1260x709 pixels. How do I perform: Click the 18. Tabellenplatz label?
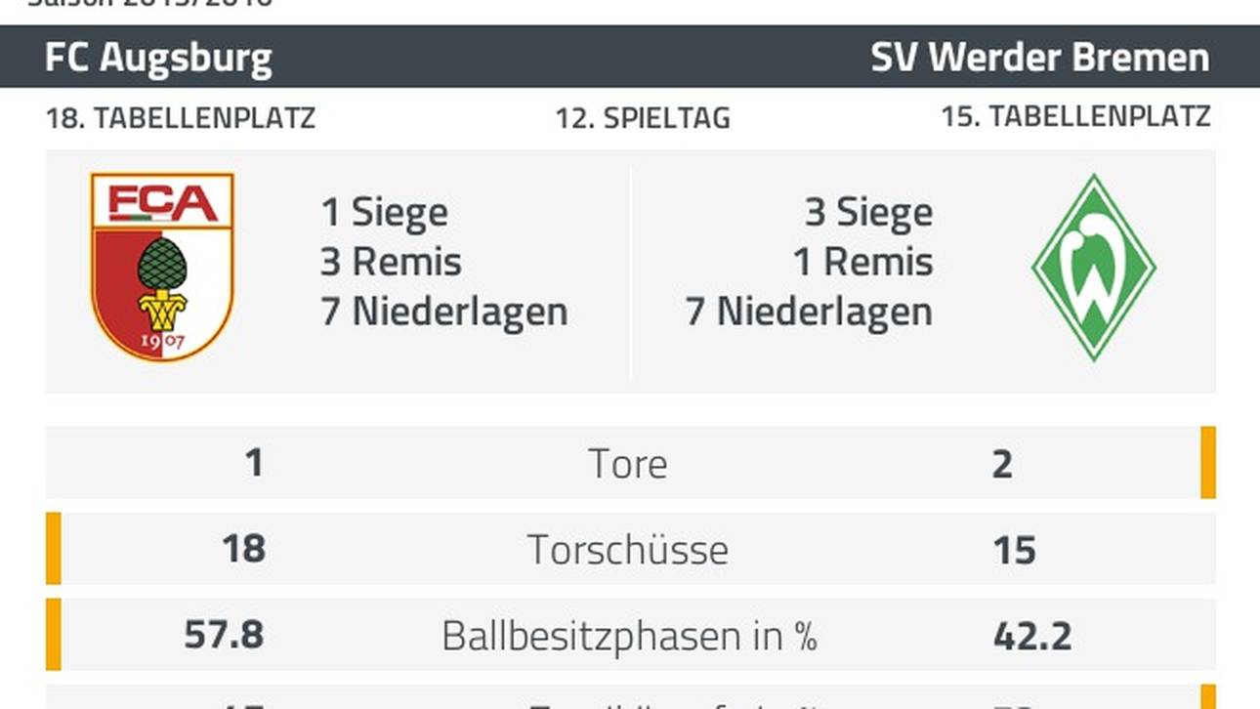tap(181, 118)
